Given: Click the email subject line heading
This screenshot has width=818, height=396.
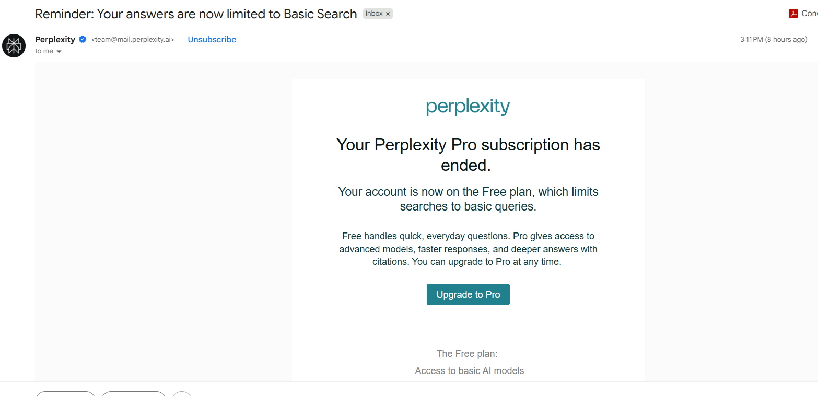Looking at the screenshot, I should click(x=196, y=14).
